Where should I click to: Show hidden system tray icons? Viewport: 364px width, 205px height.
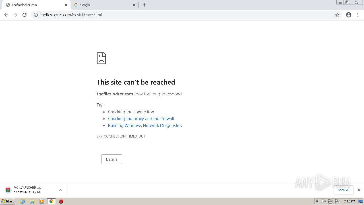click(x=317, y=201)
